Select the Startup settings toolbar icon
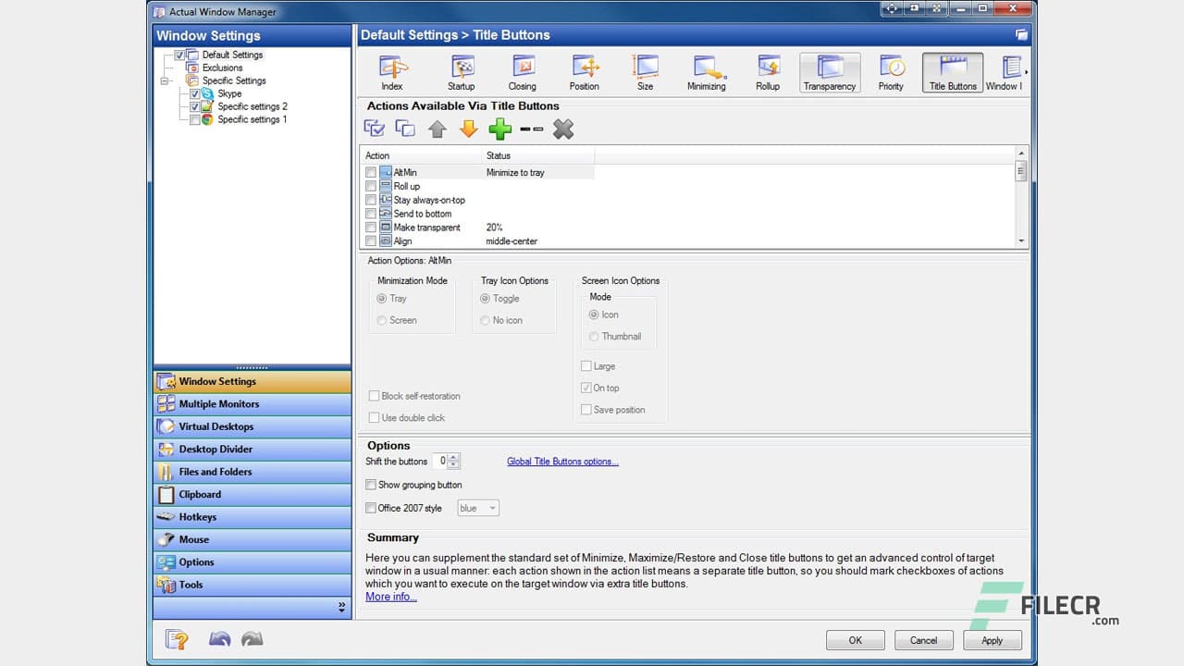The image size is (1184, 666). (x=461, y=72)
